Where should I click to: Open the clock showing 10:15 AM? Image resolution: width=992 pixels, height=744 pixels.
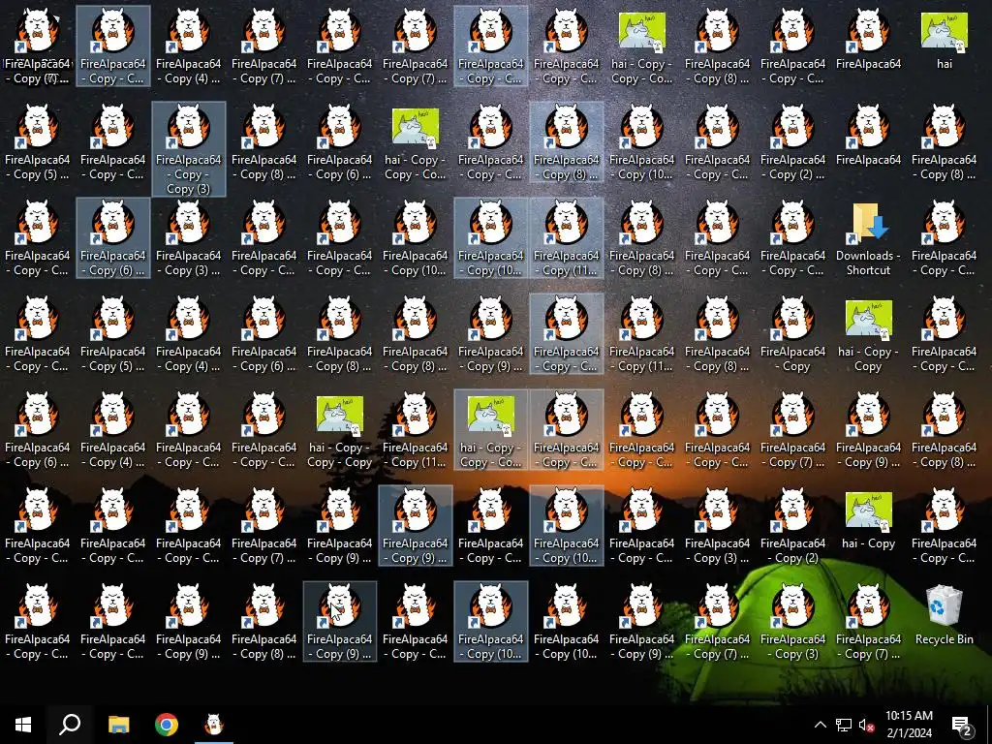(909, 725)
